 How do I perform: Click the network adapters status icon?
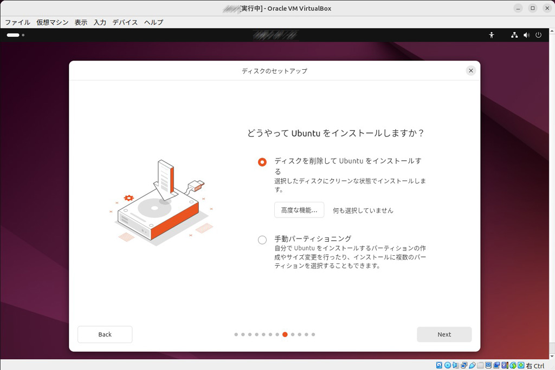pyautogui.click(x=464, y=365)
